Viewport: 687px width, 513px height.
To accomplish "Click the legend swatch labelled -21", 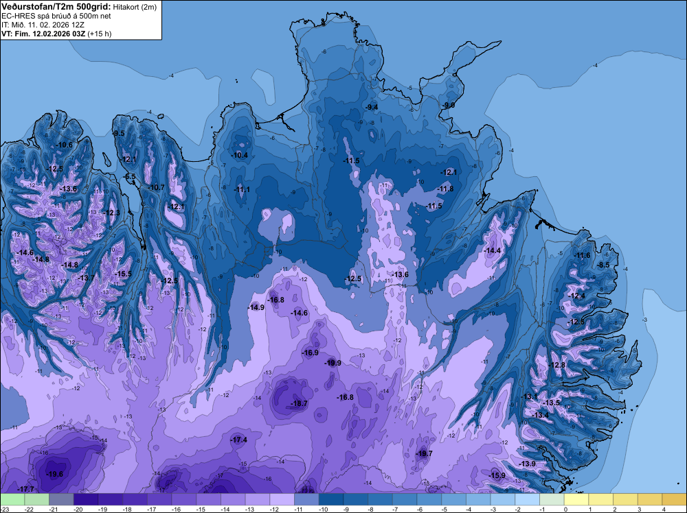I will tap(61, 499).
